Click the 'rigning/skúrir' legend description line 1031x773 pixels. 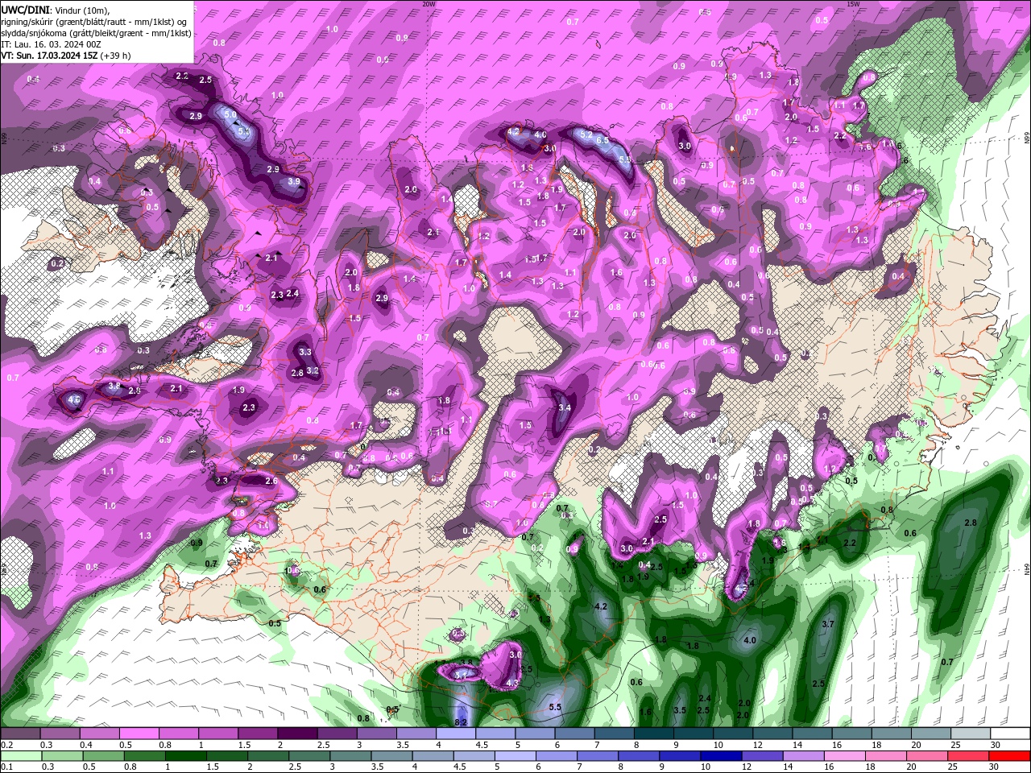coord(94,21)
